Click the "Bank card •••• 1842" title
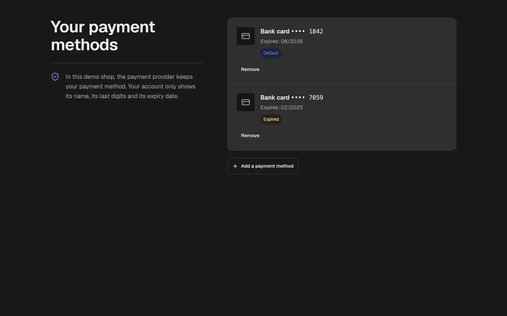This screenshot has width=507, height=316. click(x=292, y=31)
